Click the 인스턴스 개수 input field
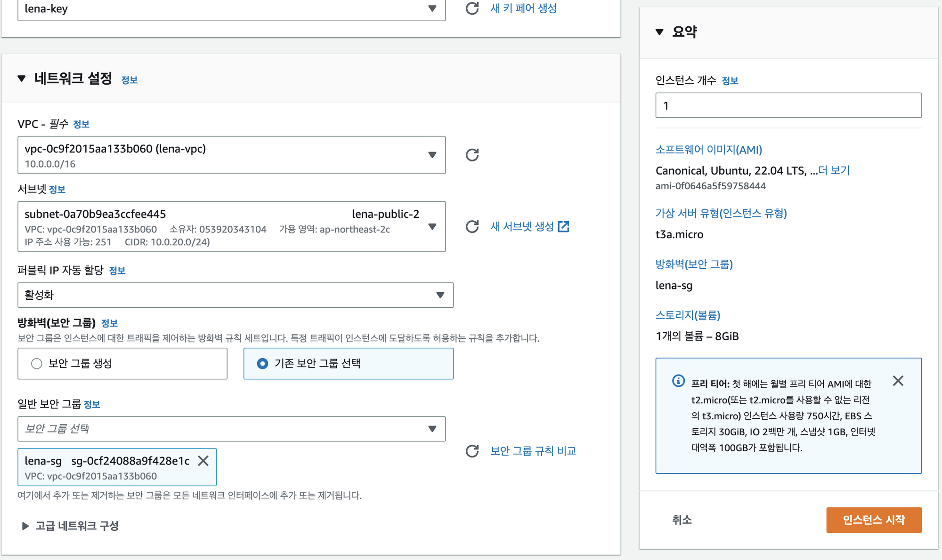The image size is (942, 560). 788,105
